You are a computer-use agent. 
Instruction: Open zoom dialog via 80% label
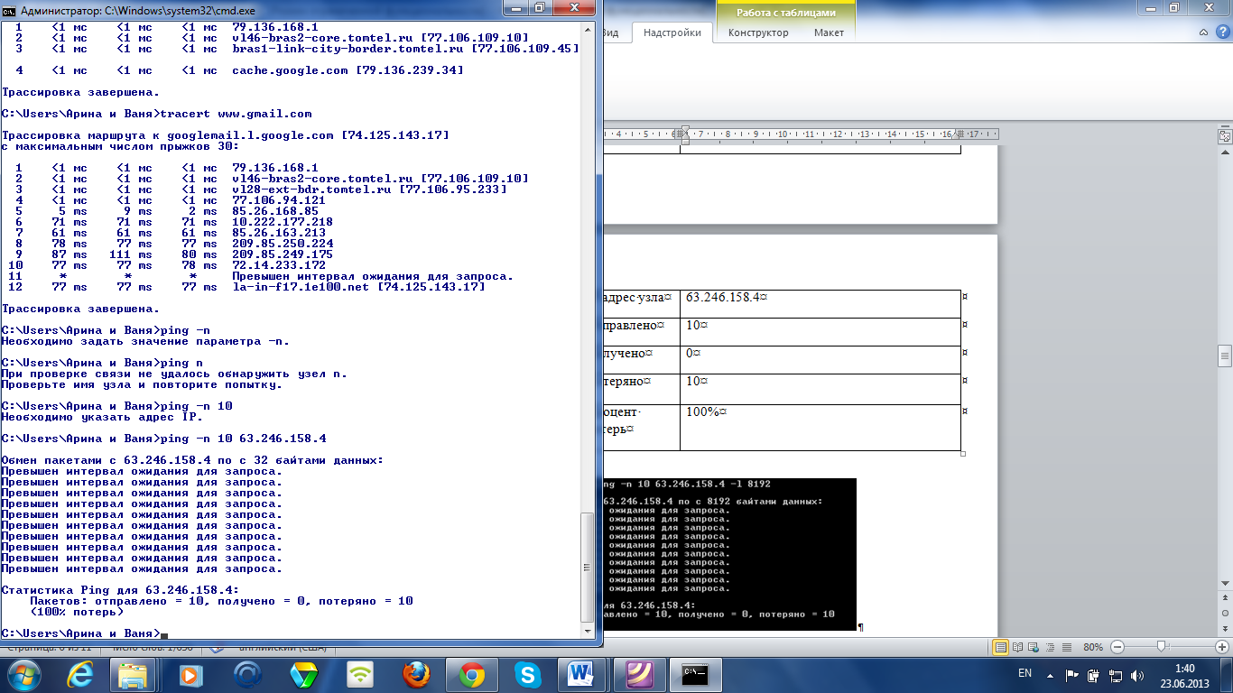(x=1093, y=647)
